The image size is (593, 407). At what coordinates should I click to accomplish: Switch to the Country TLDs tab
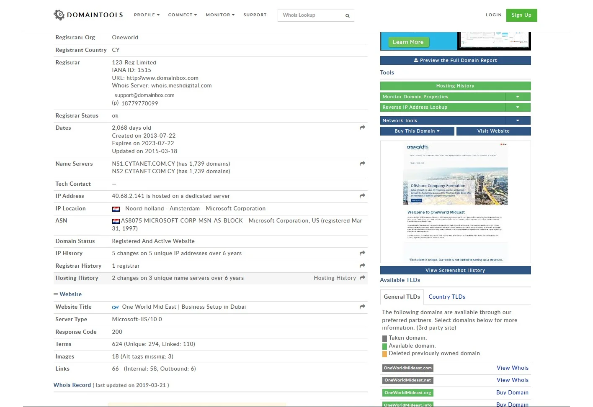[447, 297]
